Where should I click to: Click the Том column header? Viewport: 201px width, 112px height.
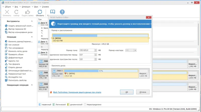pyautogui.click(x=40, y=19)
